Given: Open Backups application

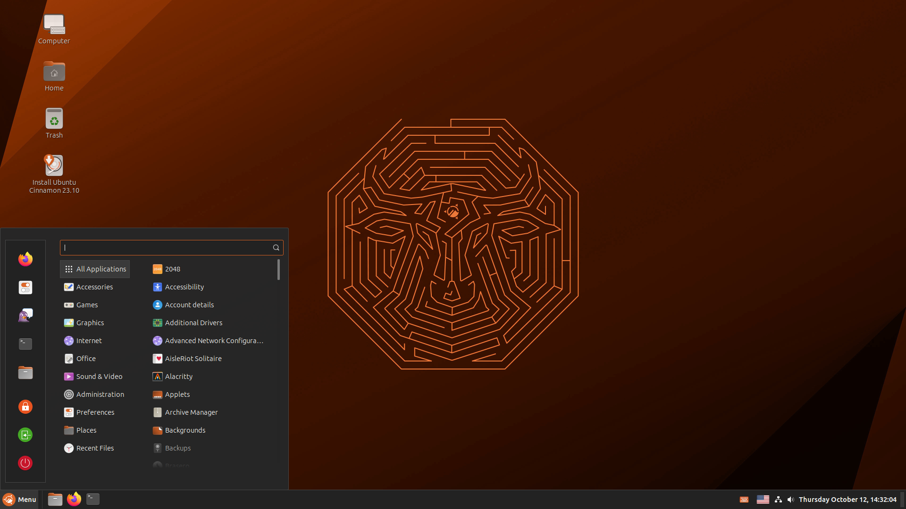Looking at the screenshot, I should [x=212, y=448].
